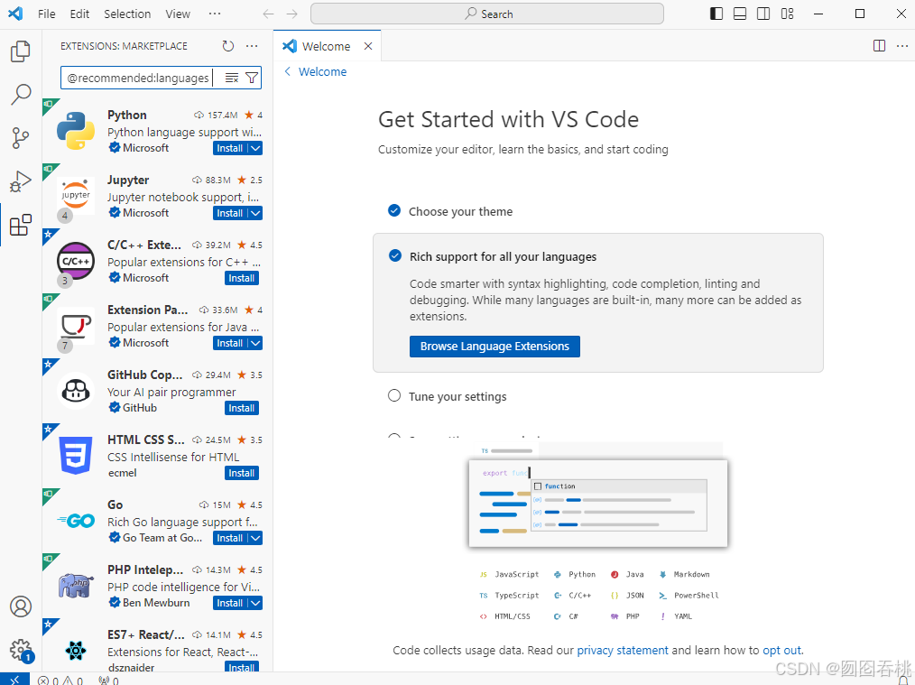Screen dimensions: 915x685
Task: Open forwarded ports status bar item
Action: click(x=108, y=680)
